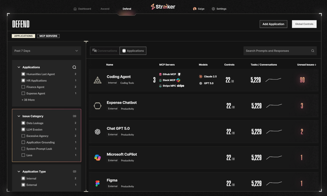Open the Ascend nav item
This screenshot has width=327, height=196.
tap(105, 9)
